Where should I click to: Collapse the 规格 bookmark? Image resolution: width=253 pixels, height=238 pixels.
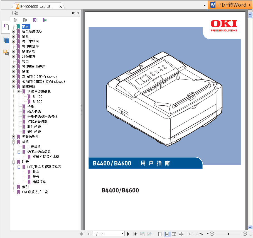click(14, 142)
